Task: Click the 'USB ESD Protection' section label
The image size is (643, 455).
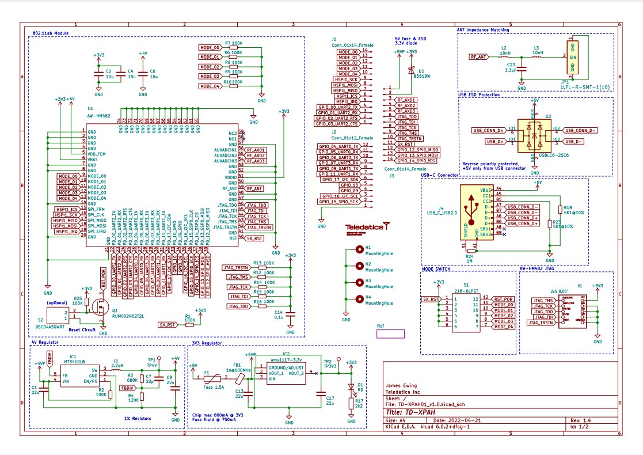Action: 479,95
